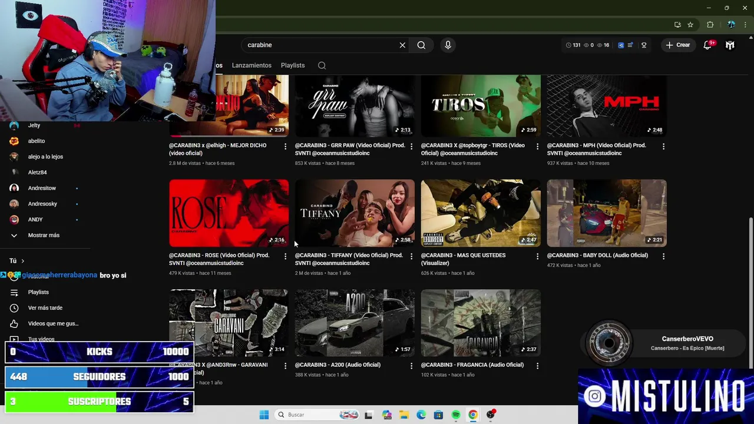Open the notifications bell
Viewport: 754px width, 424px height.
[707, 45]
